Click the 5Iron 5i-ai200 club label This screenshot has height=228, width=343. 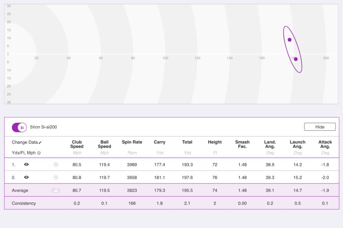(x=43, y=127)
